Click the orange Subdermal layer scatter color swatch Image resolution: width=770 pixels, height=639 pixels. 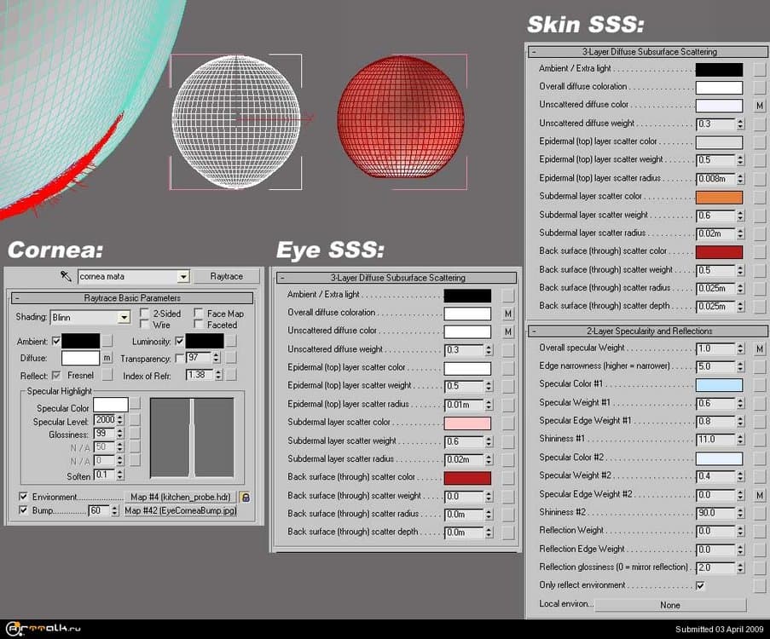click(x=719, y=197)
